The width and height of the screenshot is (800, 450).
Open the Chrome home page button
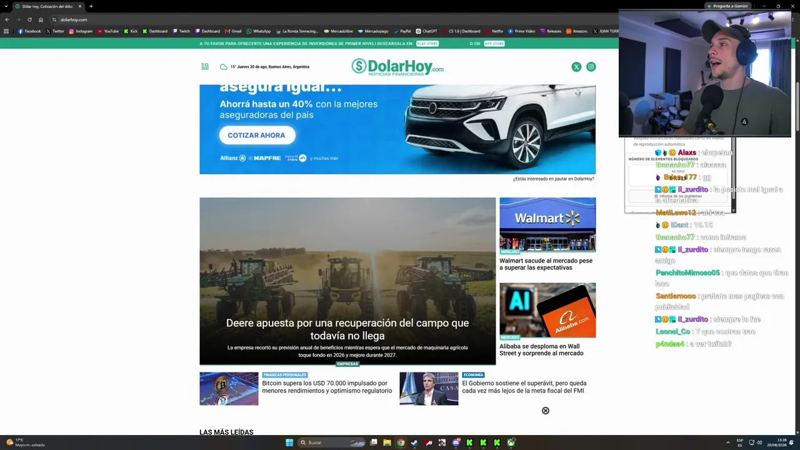tap(41, 19)
